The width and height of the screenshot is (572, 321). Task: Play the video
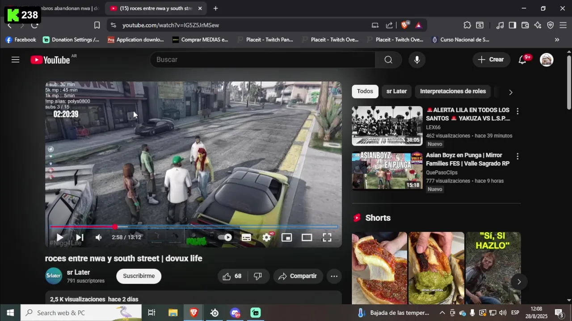click(x=60, y=238)
